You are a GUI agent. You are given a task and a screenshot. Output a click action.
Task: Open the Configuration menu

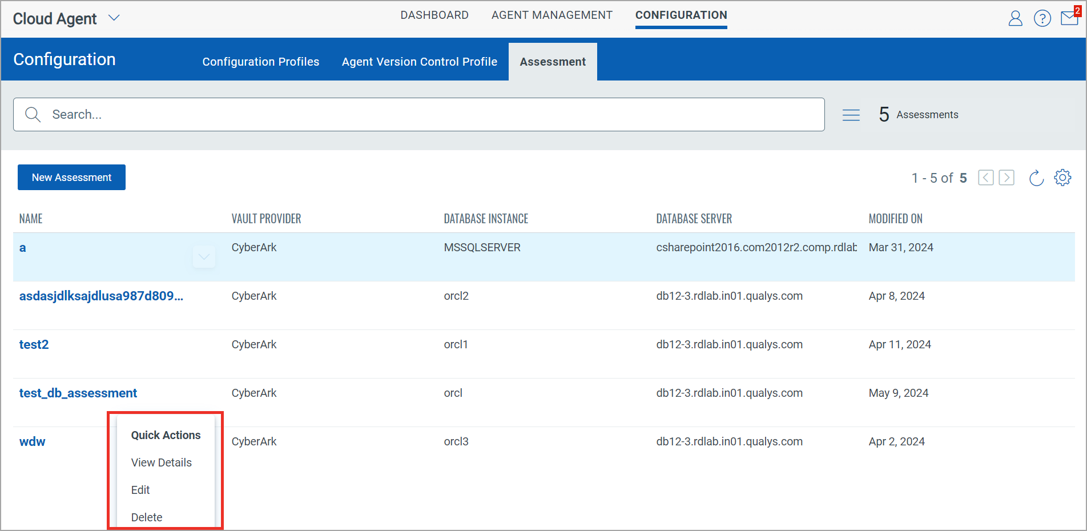point(681,15)
